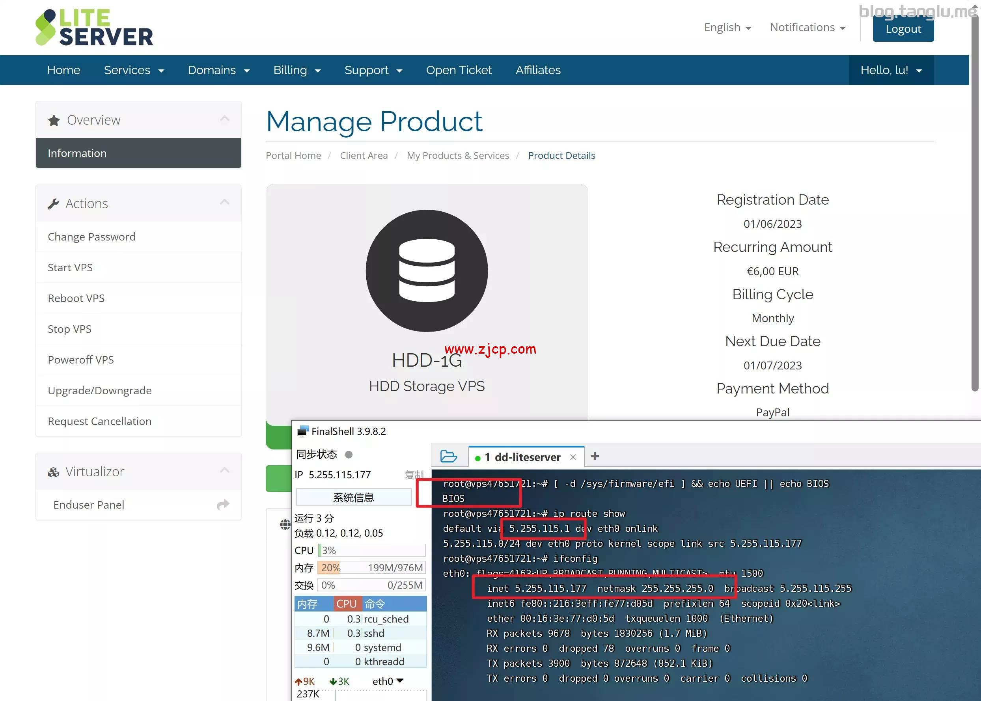Add new FinalShell tab with plus icon

tap(595, 456)
